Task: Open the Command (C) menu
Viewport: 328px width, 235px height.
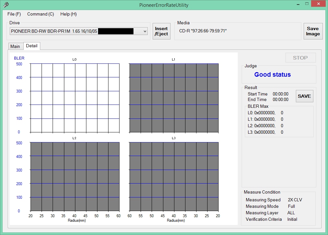Action: 41,14
